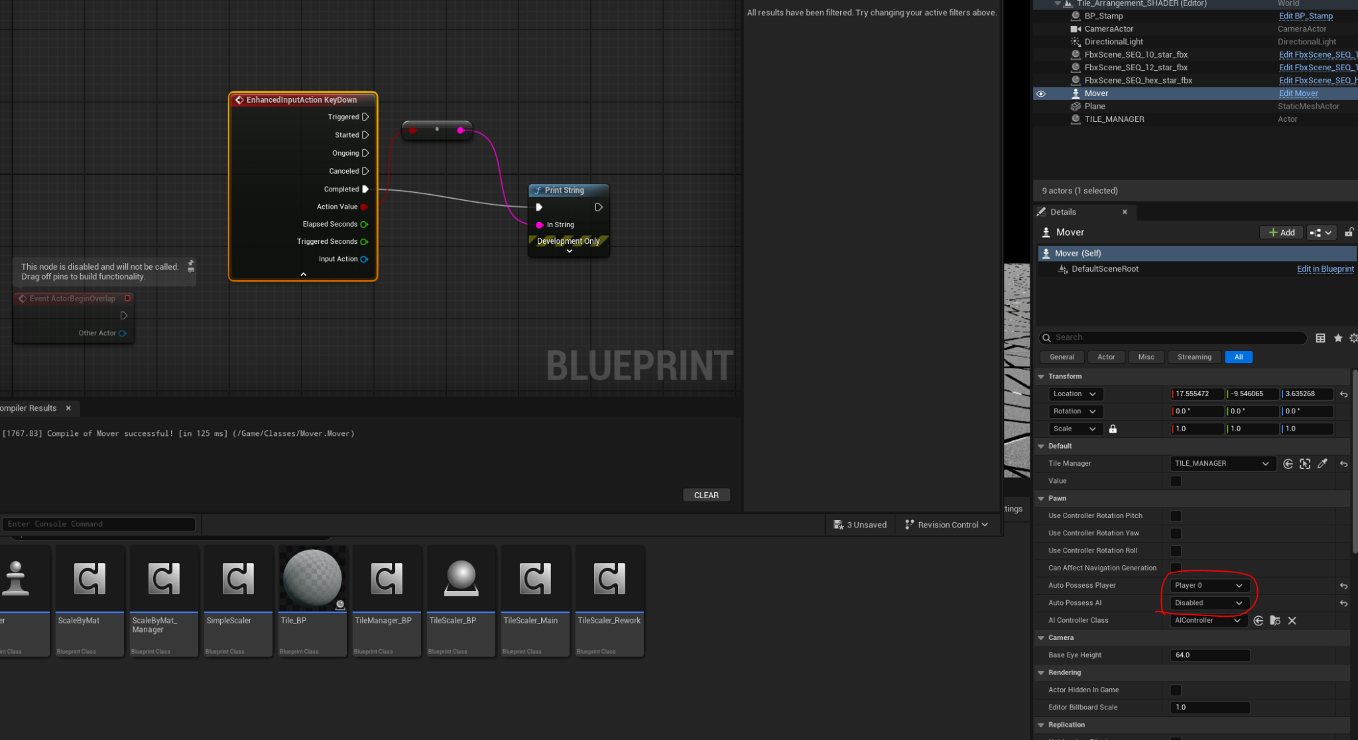The image size is (1358, 740).
Task: Select the Streaming filter tab
Action: (1194, 357)
